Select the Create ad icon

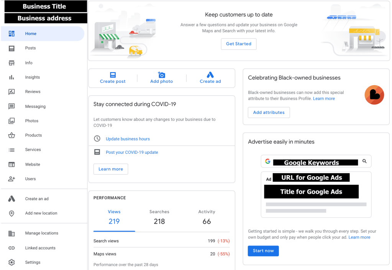point(210,75)
